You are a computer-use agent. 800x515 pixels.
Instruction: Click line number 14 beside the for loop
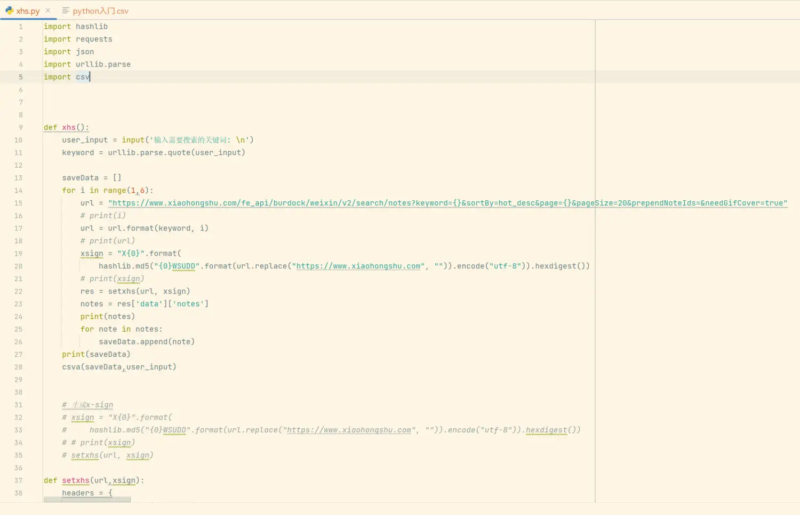pyautogui.click(x=19, y=190)
